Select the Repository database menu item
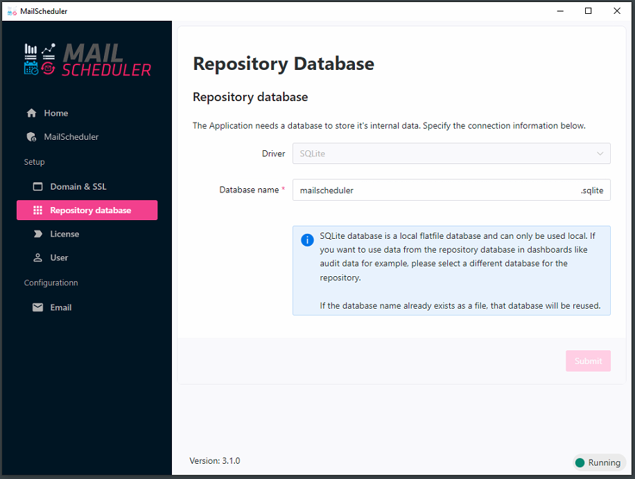Image resolution: width=635 pixels, height=479 pixels. 87,210
